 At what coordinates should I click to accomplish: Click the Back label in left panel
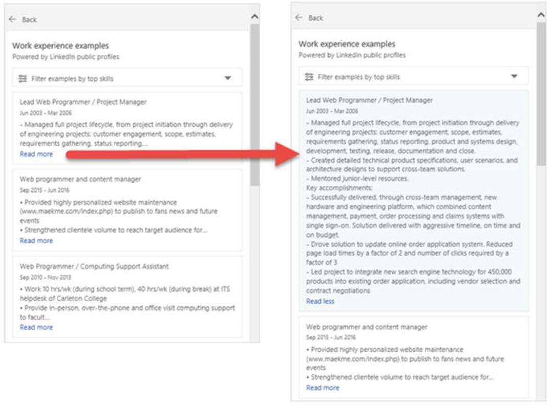pyautogui.click(x=29, y=20)
